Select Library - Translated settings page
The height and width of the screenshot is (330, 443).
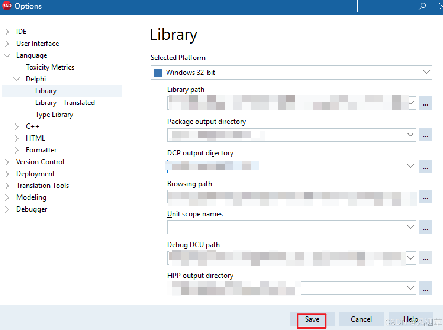(x=65, y=103)
